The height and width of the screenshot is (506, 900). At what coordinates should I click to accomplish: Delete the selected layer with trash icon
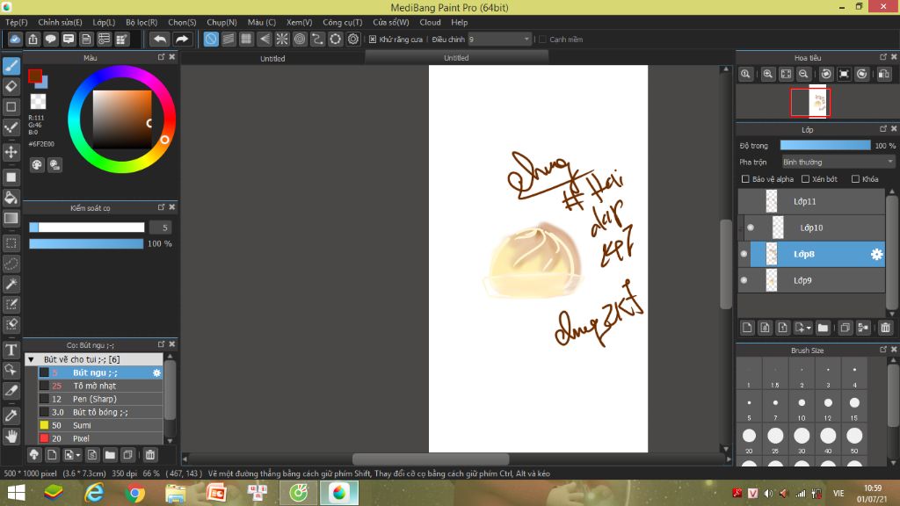point(885,328)
